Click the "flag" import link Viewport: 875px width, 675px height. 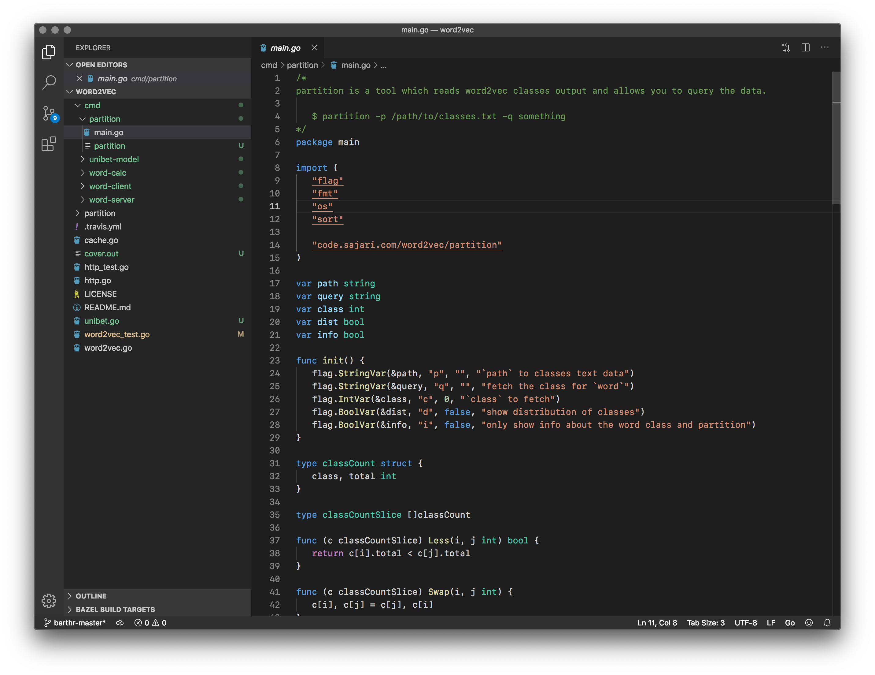pos(327,181)
